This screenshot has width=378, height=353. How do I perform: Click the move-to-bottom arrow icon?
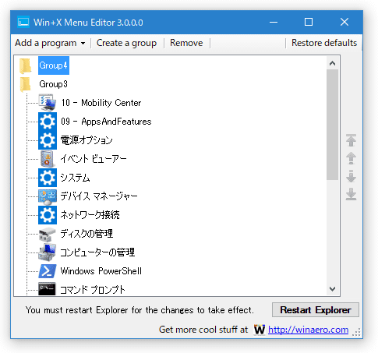[x=351, y=194]
